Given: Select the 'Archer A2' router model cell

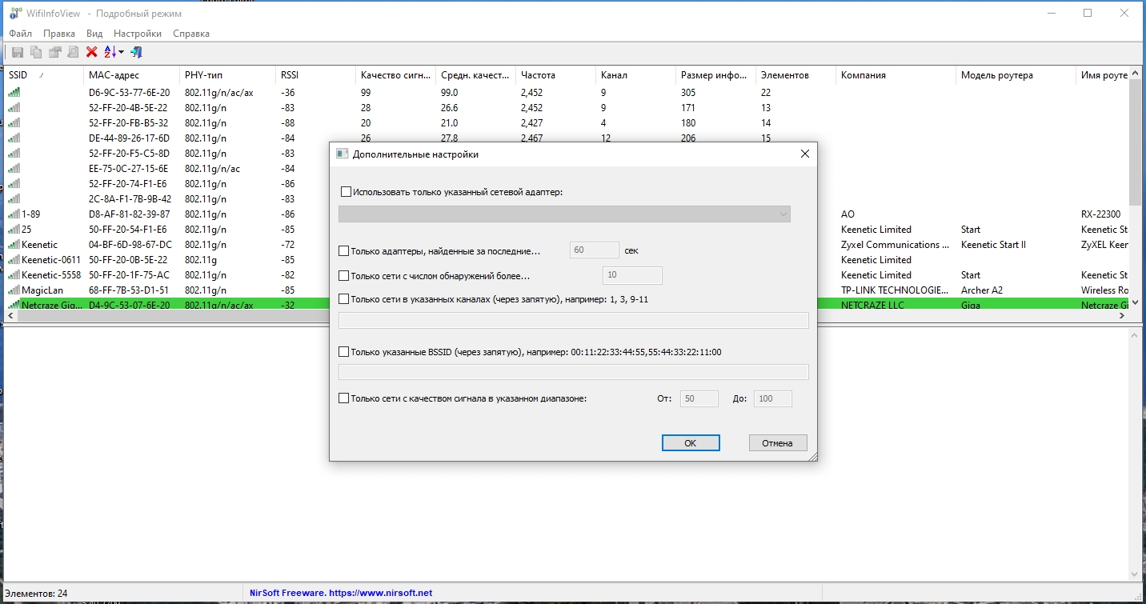Looking at the screenshot, I should [982, 290].
